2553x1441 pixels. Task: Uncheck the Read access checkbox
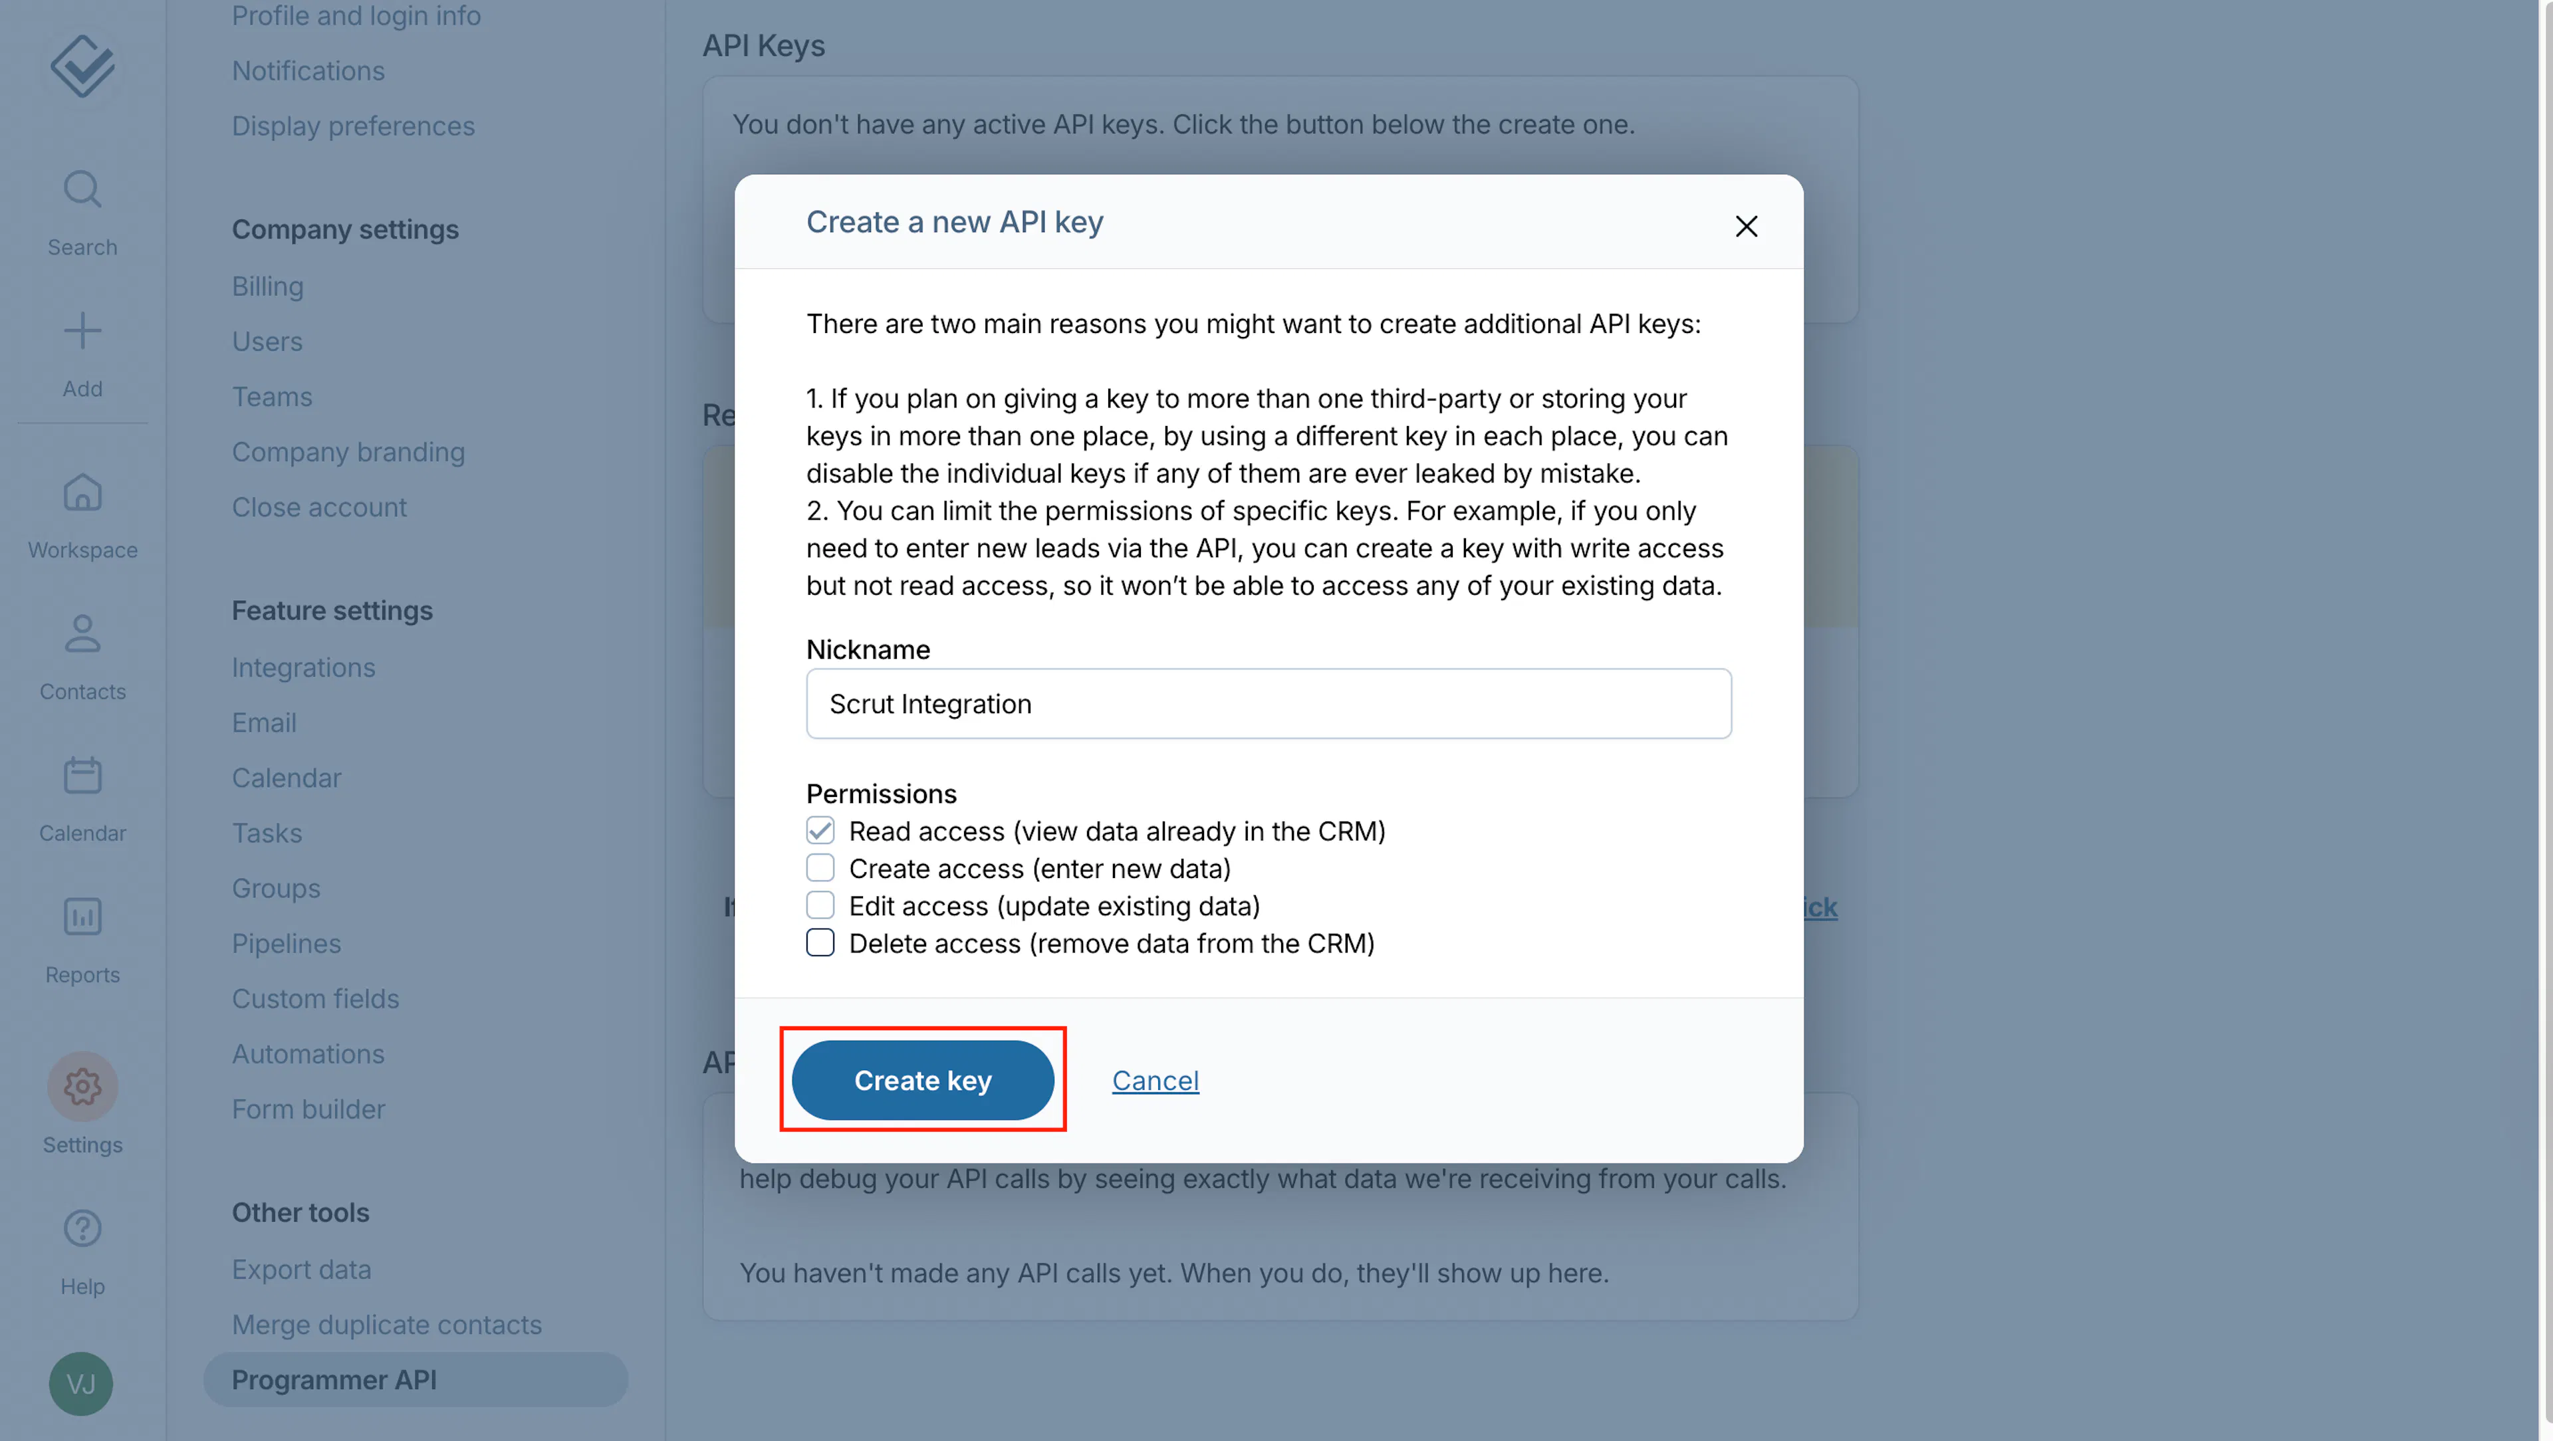click(x=820, y=831)
